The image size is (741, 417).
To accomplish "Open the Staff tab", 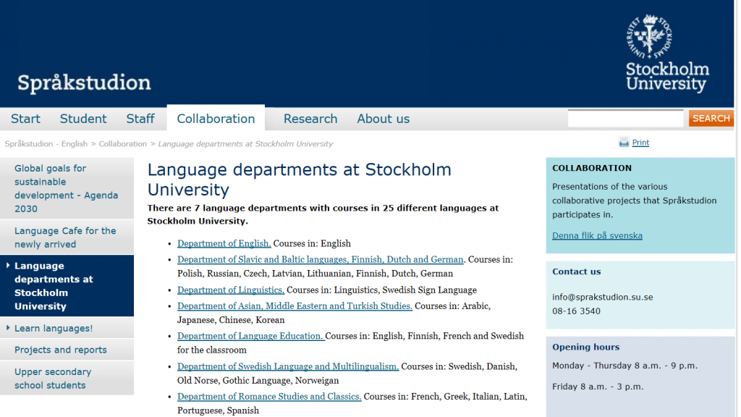I will [140, 119].
